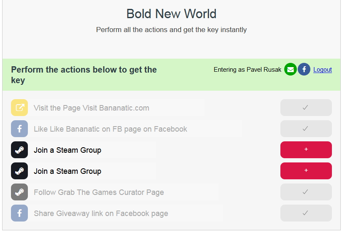Click the gray Steam icon for Curator Page
Viewport: 345px width, 235px height.
click(x=19, y=192)
